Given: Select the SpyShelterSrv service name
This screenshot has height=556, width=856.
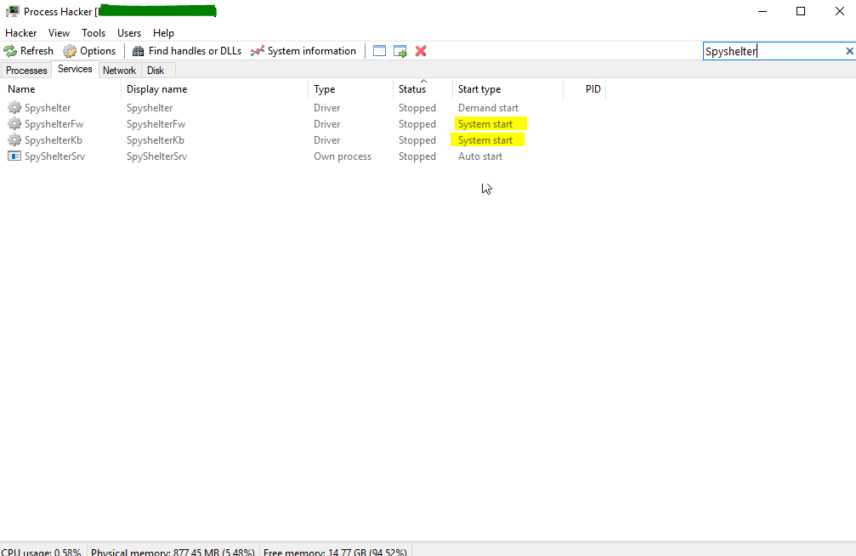Looking at the screenshot, I should click(x=54, y=156).
